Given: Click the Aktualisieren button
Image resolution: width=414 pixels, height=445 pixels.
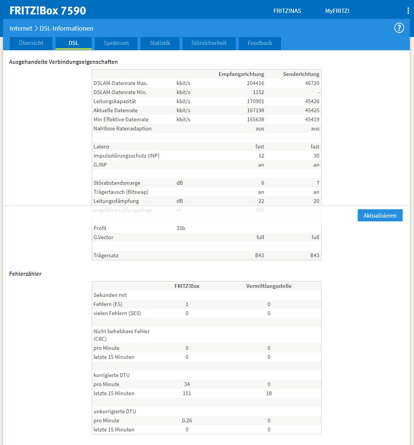Looking at the screenshot, I should point(380,215).
